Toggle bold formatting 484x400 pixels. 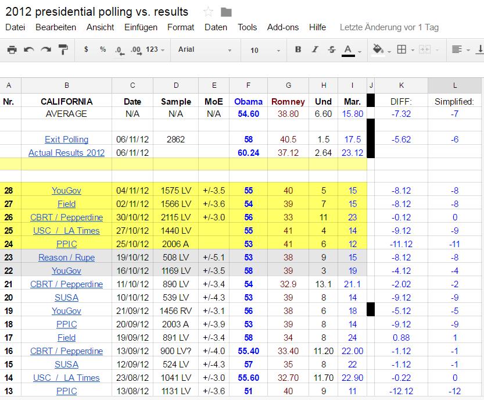[298, 49]
